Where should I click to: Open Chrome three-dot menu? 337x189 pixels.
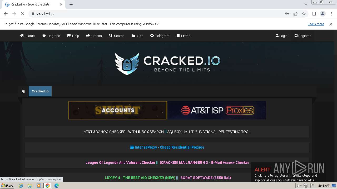[331, 14]
